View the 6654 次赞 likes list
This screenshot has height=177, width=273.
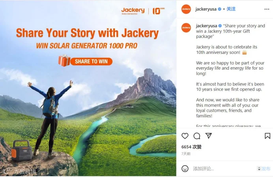[191, 147]
